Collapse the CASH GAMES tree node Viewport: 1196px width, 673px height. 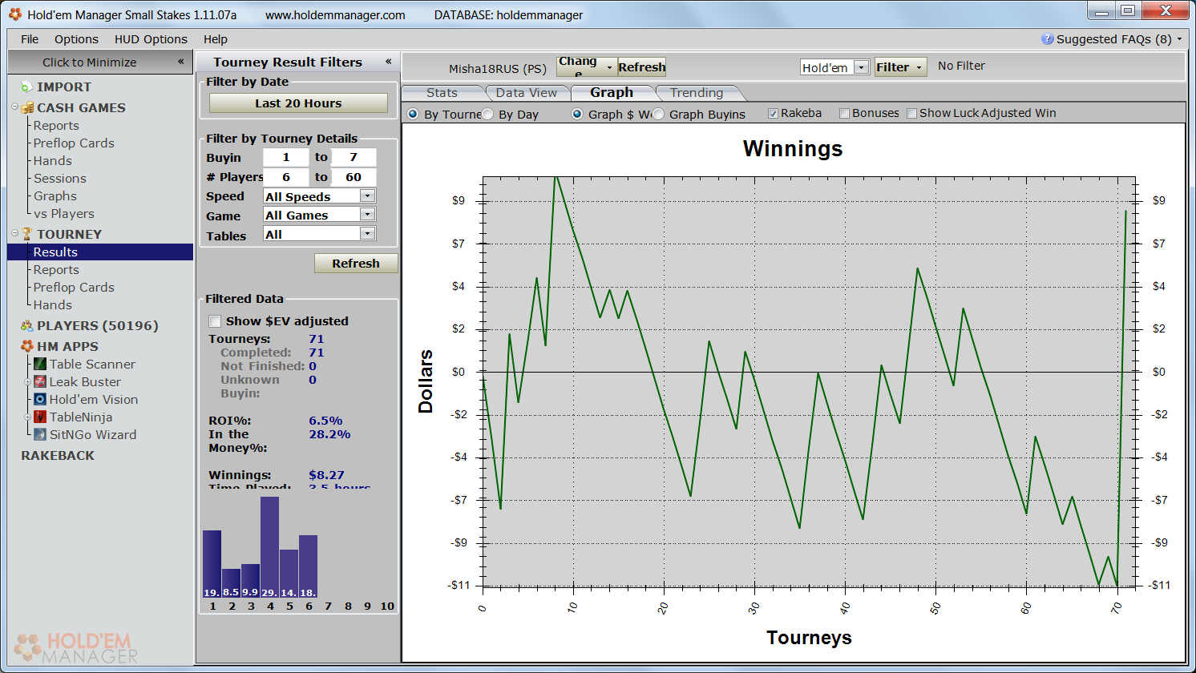tap(15, 107)
